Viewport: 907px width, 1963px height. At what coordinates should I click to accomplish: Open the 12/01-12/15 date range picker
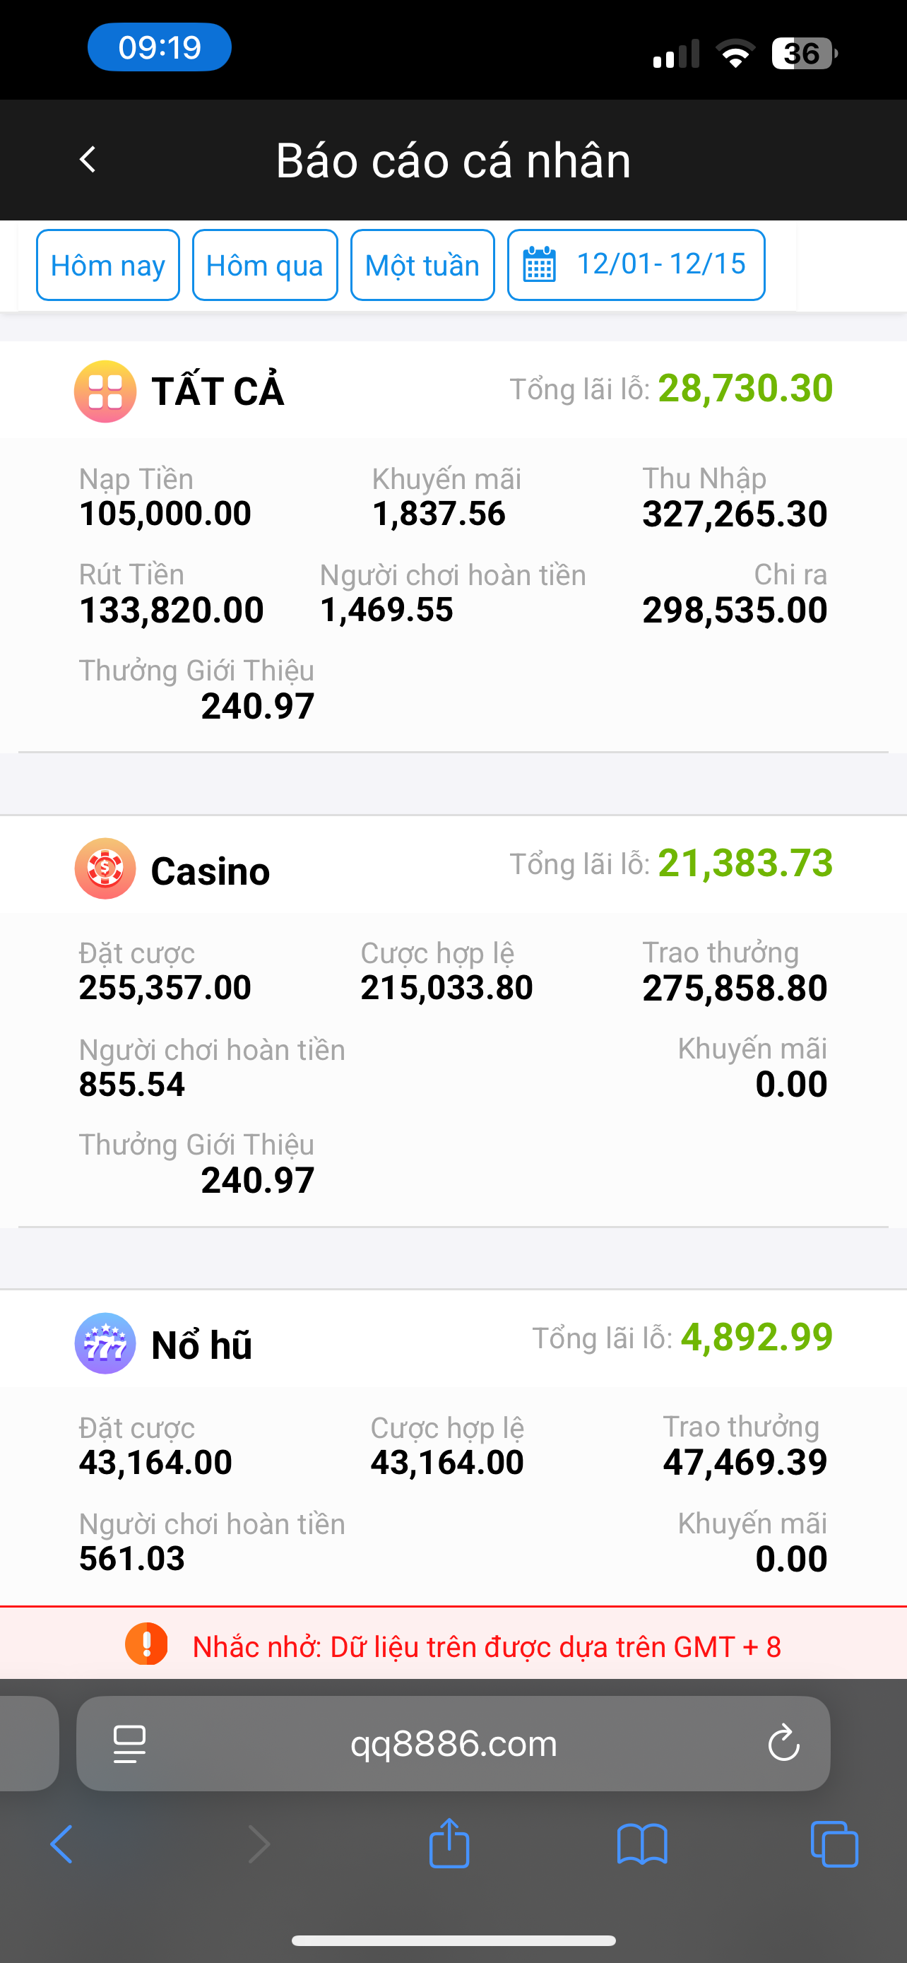(660, 264)
